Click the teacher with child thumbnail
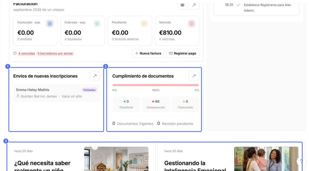The height and width of the screenshot is (171, 309). pyautogui.click(x=266, y=159)
